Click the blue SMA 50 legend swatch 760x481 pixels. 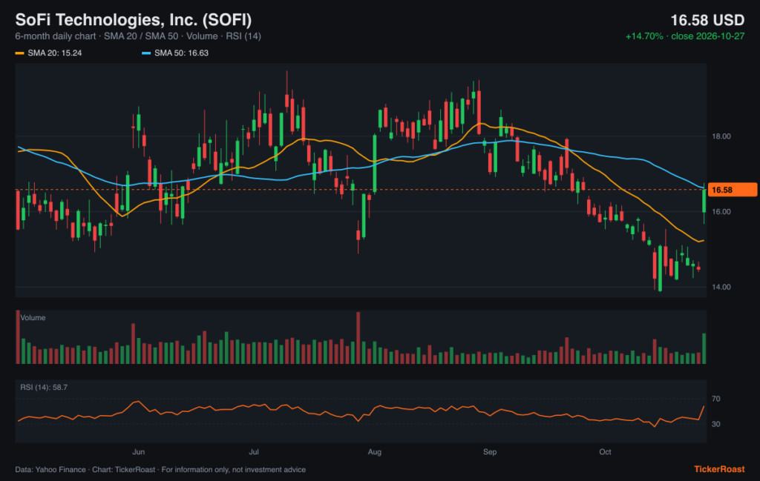(146, 53)
